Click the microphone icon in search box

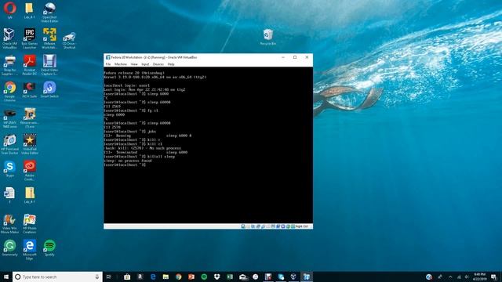point(97,277)
